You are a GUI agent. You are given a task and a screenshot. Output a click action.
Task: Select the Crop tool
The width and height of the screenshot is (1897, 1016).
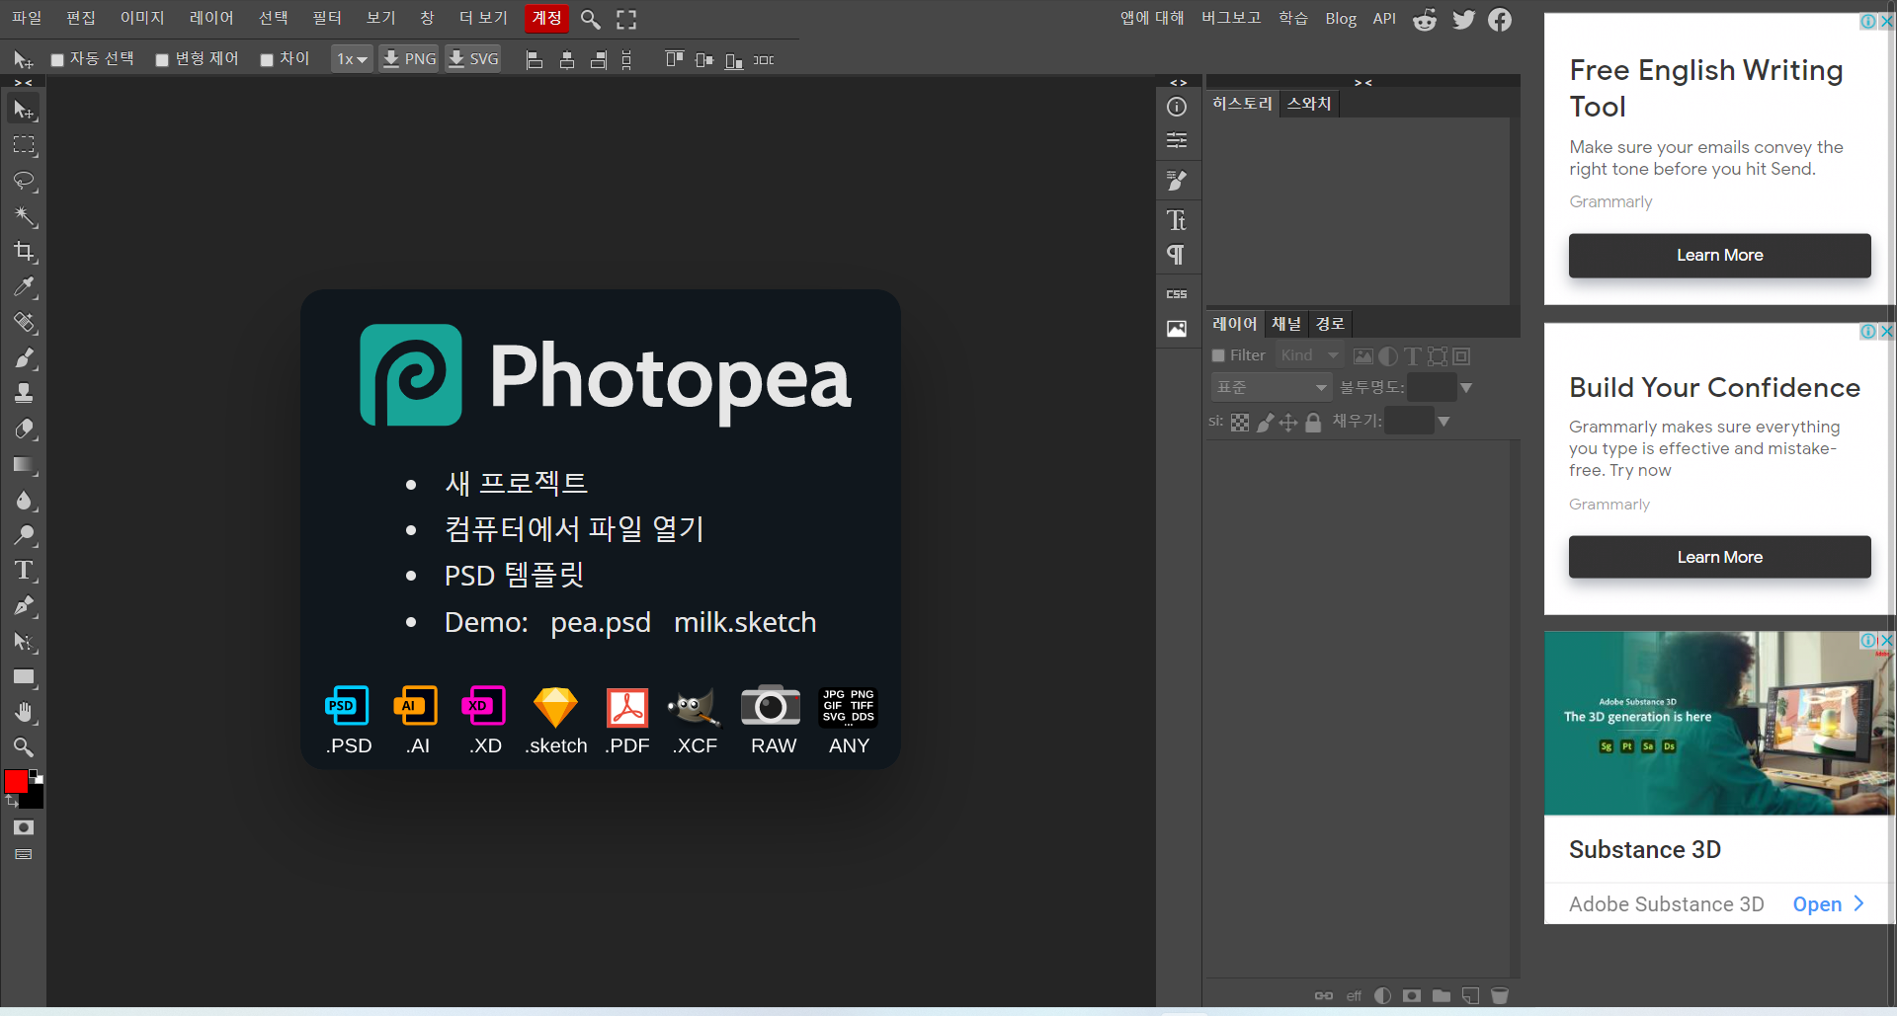point(24,252)
